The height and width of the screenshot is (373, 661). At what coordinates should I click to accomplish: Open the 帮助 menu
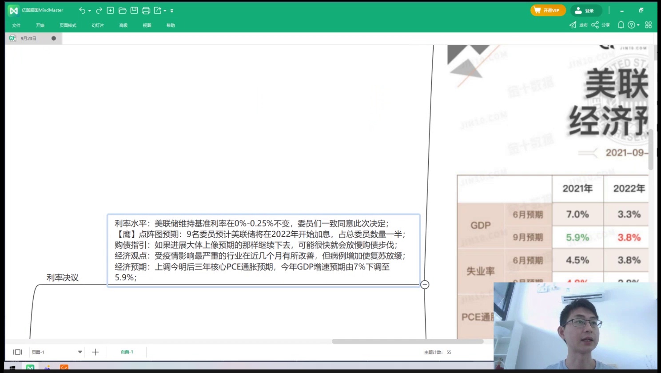point(171,25)
